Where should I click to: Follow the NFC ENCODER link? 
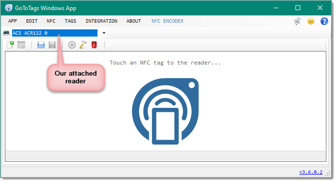pyautogui.click(x=168, y=21)
